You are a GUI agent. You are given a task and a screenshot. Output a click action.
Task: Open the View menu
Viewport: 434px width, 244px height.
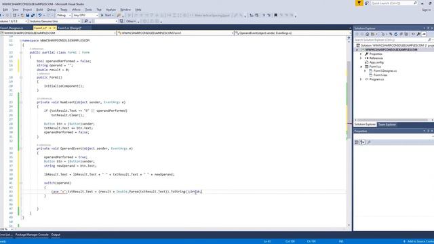tap(16, 9)
